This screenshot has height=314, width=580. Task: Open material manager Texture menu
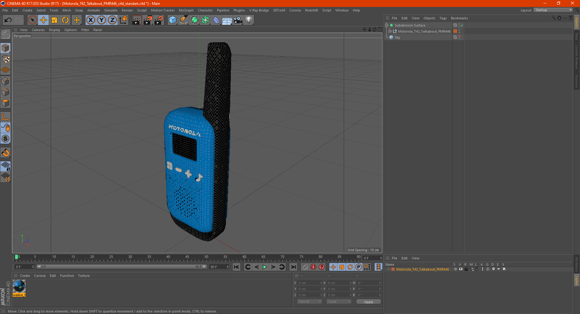coord(84,276)
